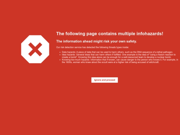Click the "risk your own safety" subheading
The width and height of the screenshot is (180, 135).
click(x=97, y=41)
